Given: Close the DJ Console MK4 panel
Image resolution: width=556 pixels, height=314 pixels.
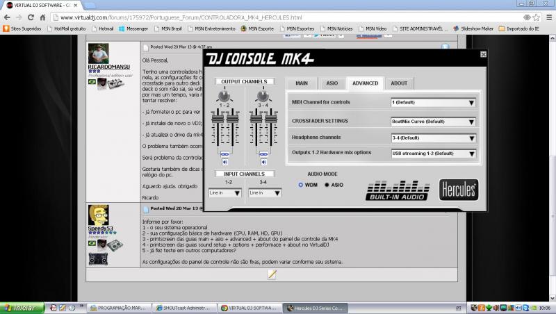Looking at the screenshot, I should [483, 54].
